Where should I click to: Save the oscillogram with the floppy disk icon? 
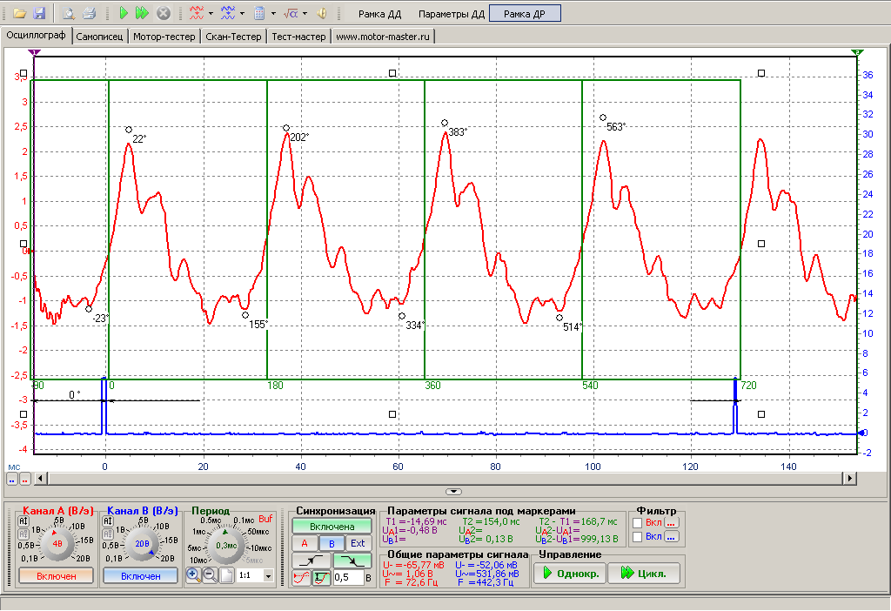point(39,13)
